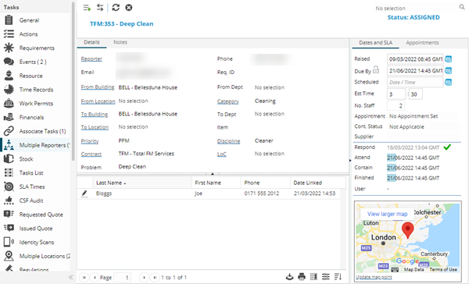Open calendar picker for Raised date
This screenshot has height=284, width=469.
448,59
